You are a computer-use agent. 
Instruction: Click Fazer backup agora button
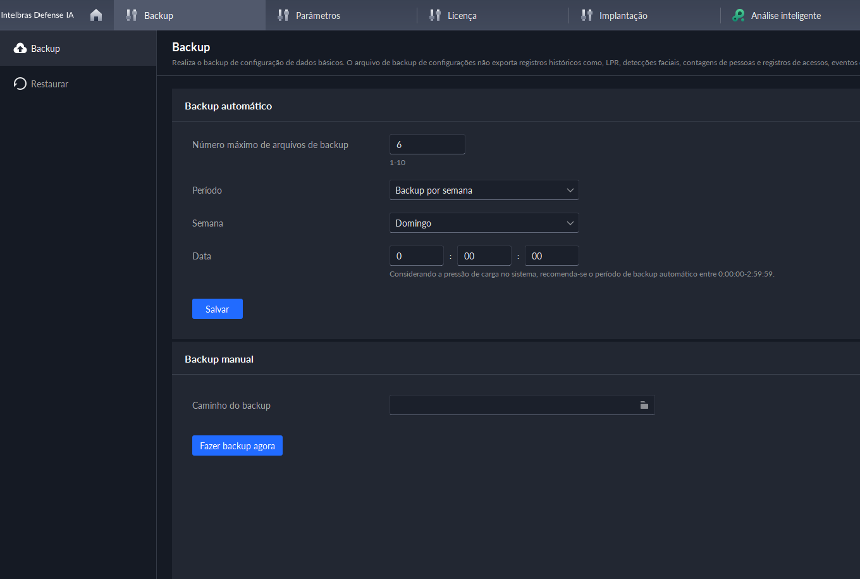point(237,446)
